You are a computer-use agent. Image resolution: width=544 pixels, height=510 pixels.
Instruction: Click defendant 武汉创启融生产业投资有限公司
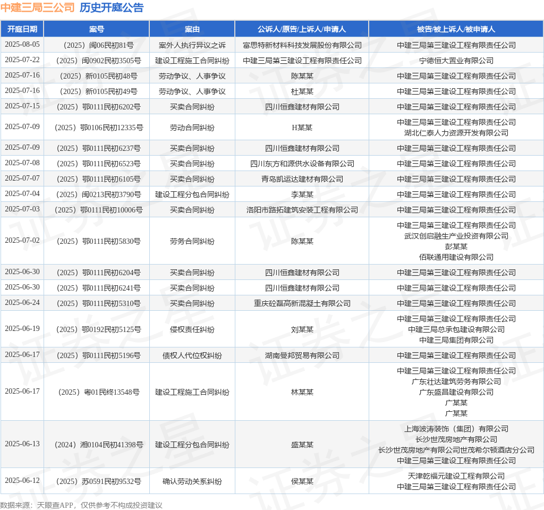[456, 236]
